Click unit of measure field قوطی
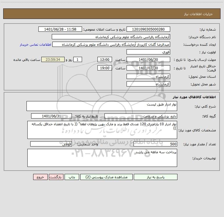 (51, 144)
